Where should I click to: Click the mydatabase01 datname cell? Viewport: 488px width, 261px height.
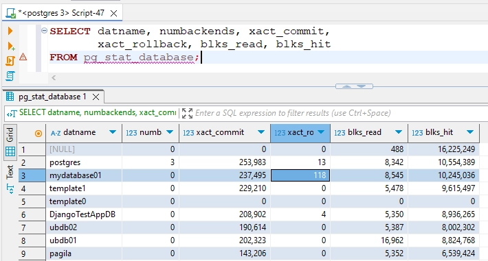[x=84, y=175]
